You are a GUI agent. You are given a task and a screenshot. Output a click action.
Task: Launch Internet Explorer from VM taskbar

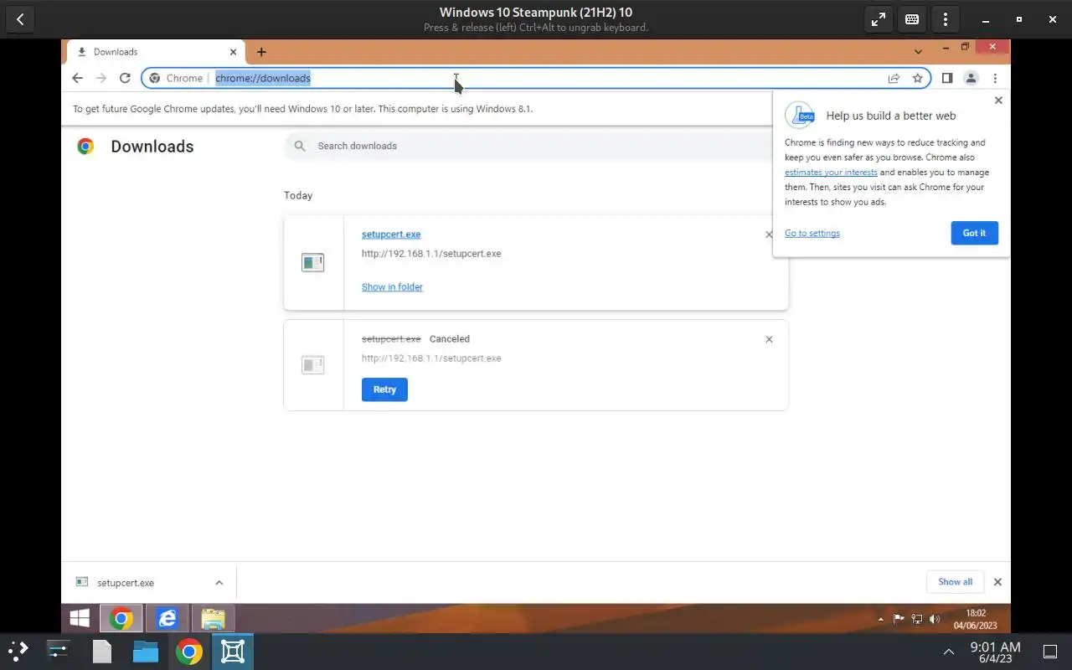tap(167, 619)
